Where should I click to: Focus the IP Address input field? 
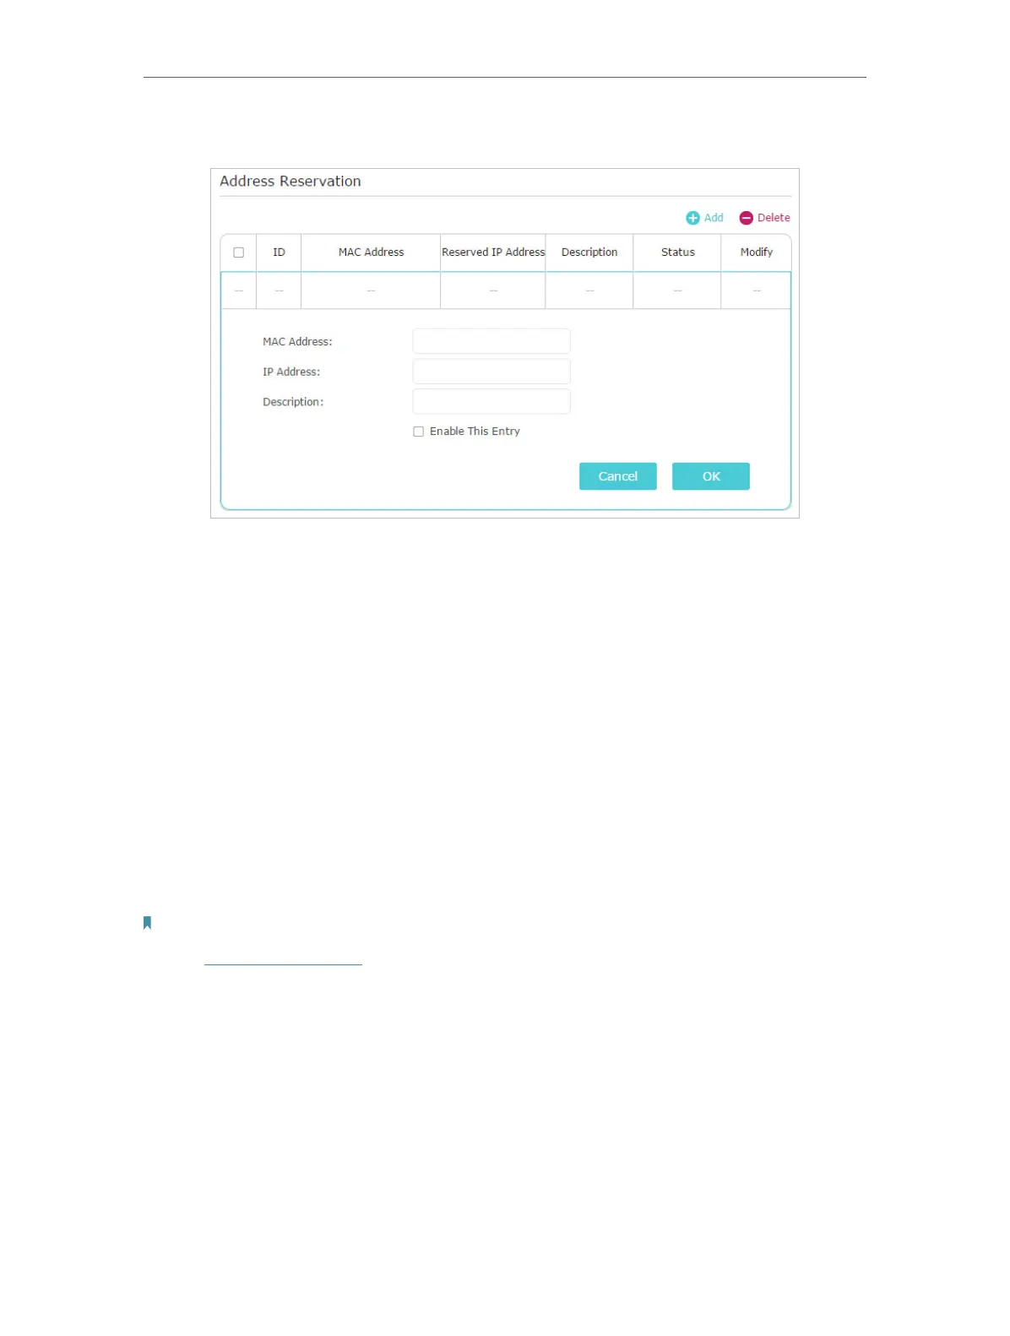(491, 372)
